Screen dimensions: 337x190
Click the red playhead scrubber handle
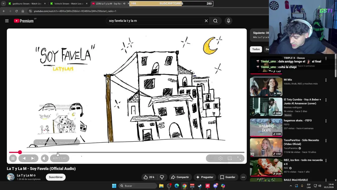coord(20,152)
